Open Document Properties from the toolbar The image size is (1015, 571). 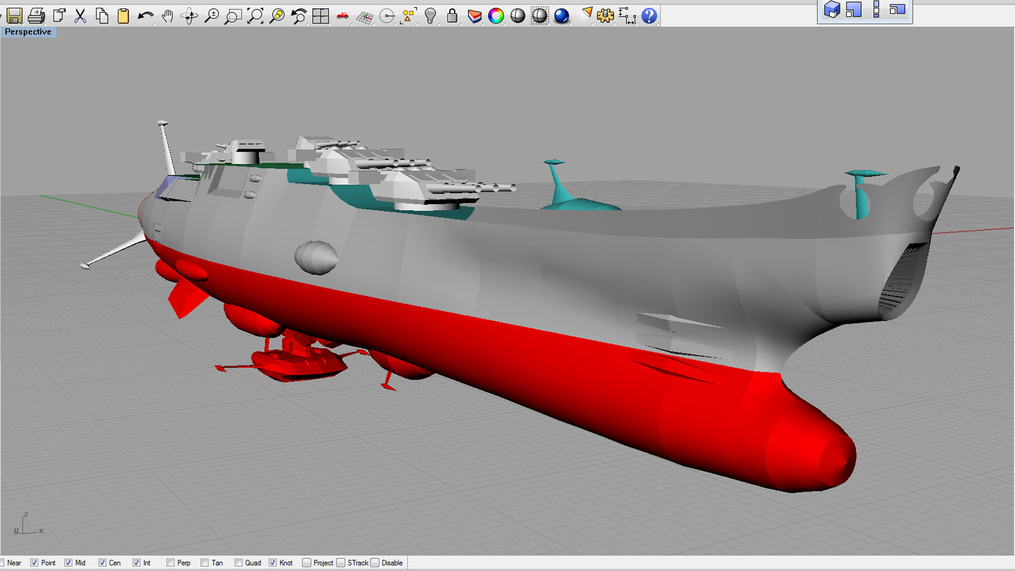click(x=59, y=16)
